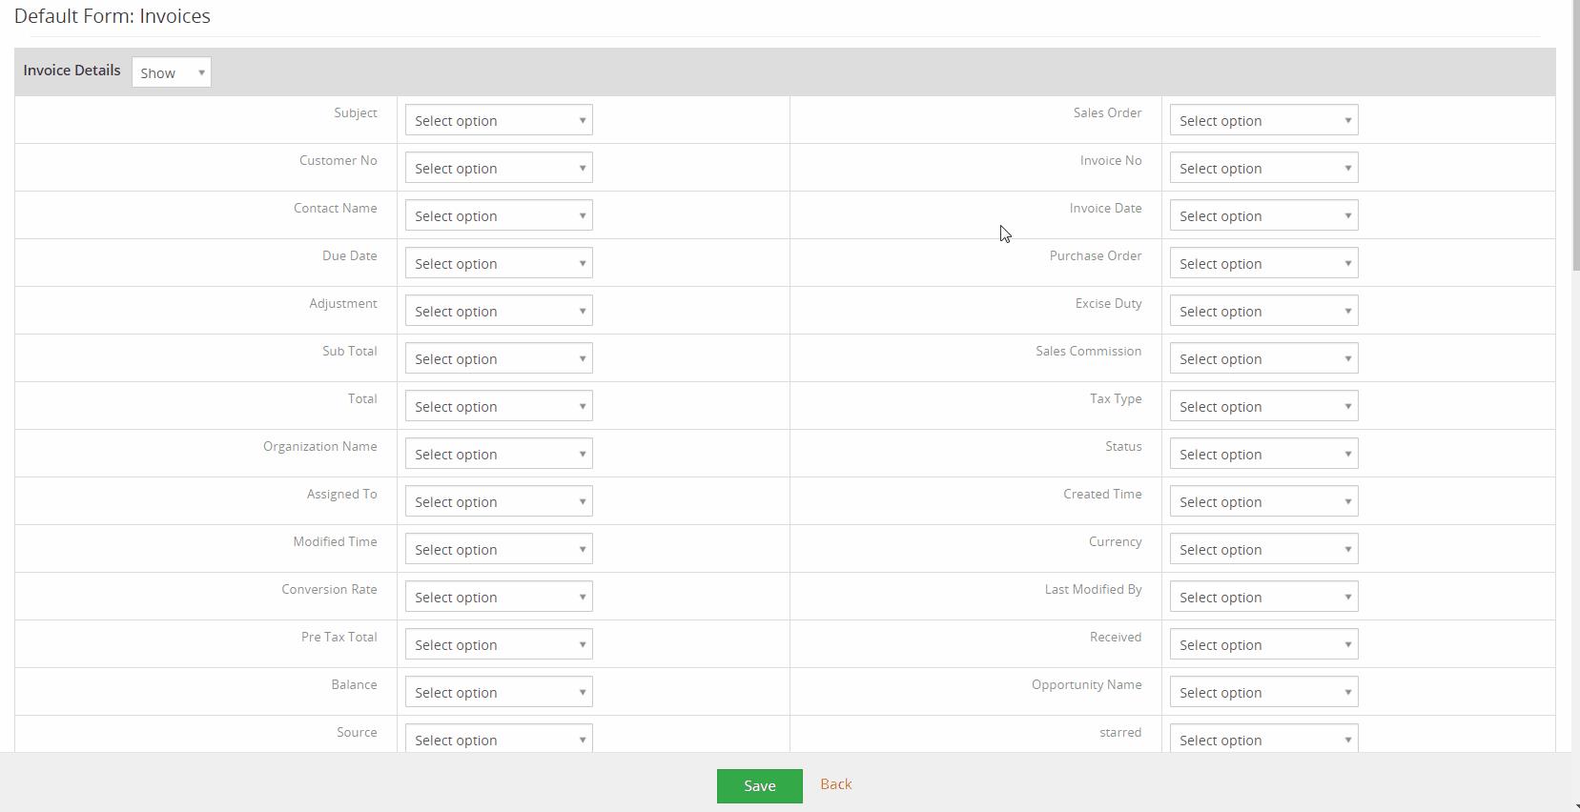Click the green Save button
This screenshot has width=1580, height=812.
(759, 786)
